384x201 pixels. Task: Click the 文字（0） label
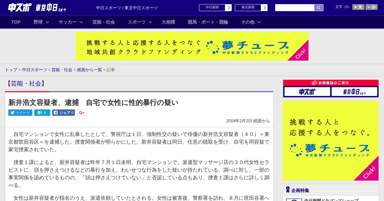click(343, 7)
